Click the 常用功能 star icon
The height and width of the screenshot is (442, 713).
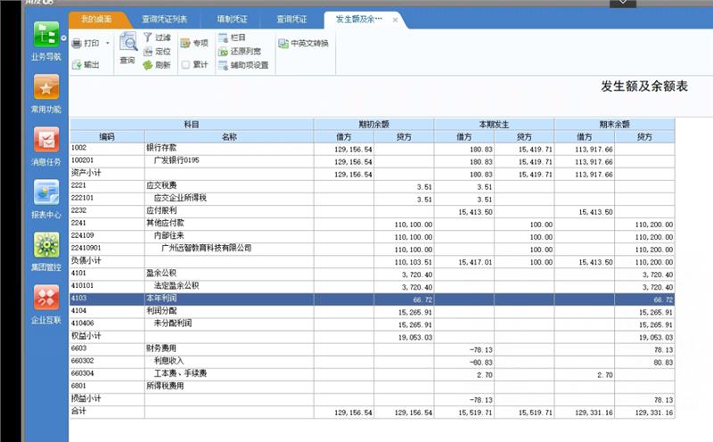pyautogui.click(x=45, y=87)
